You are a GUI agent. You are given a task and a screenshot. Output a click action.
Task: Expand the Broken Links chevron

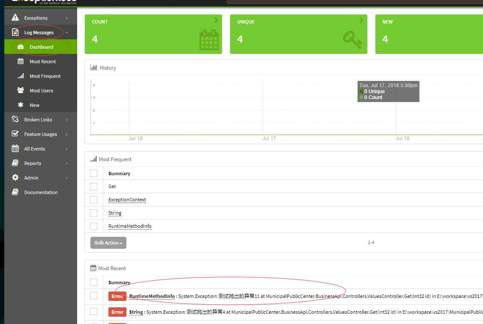tap(66, 119)
